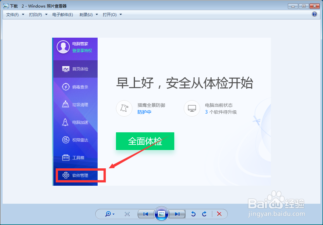This screenshot has height=225, width=323.
Task: Go to the next photo
Action: 177,214
